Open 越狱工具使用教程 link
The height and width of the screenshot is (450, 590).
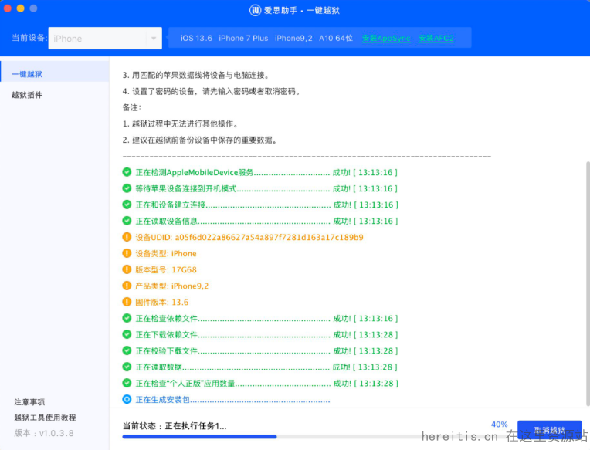[45, 418]
